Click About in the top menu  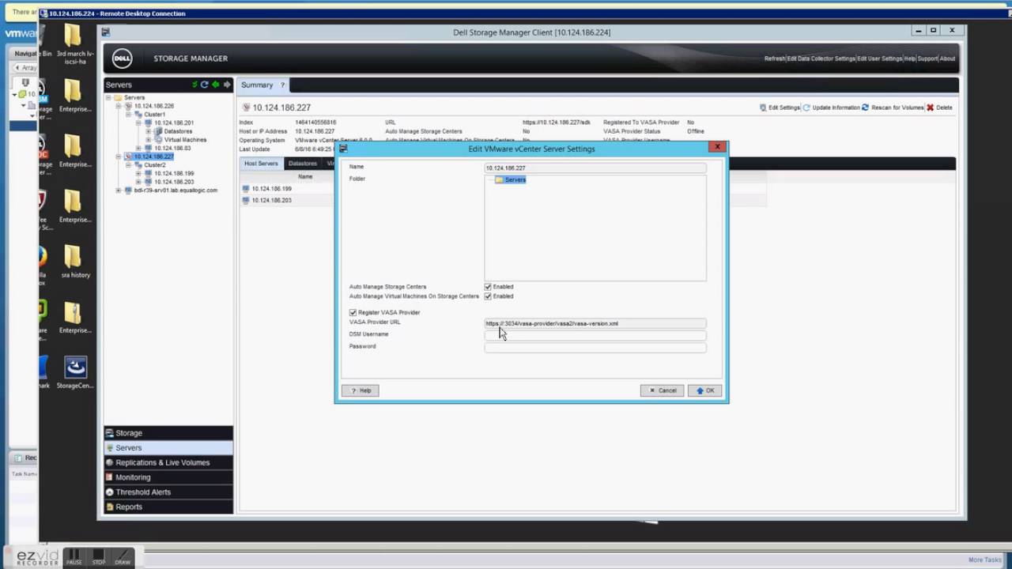(947, 58)
